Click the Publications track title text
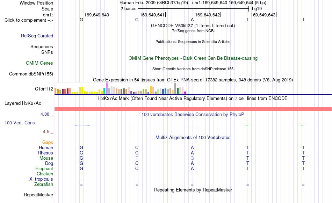Screen dimensions: 332x203 point(193,42)
